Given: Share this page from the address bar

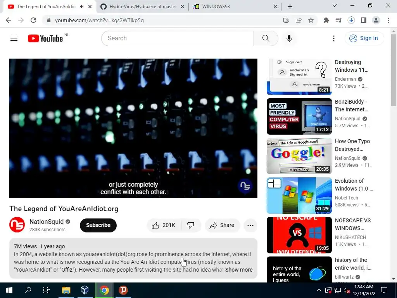Looking at the screenshot, I should click(299, 20).
